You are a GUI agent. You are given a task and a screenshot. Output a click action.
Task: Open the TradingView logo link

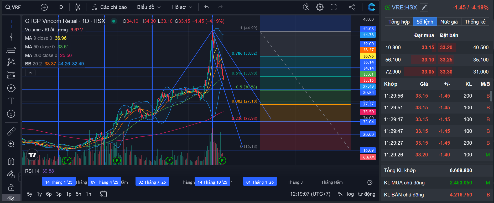pyautogui.click(x=32, y=155)
